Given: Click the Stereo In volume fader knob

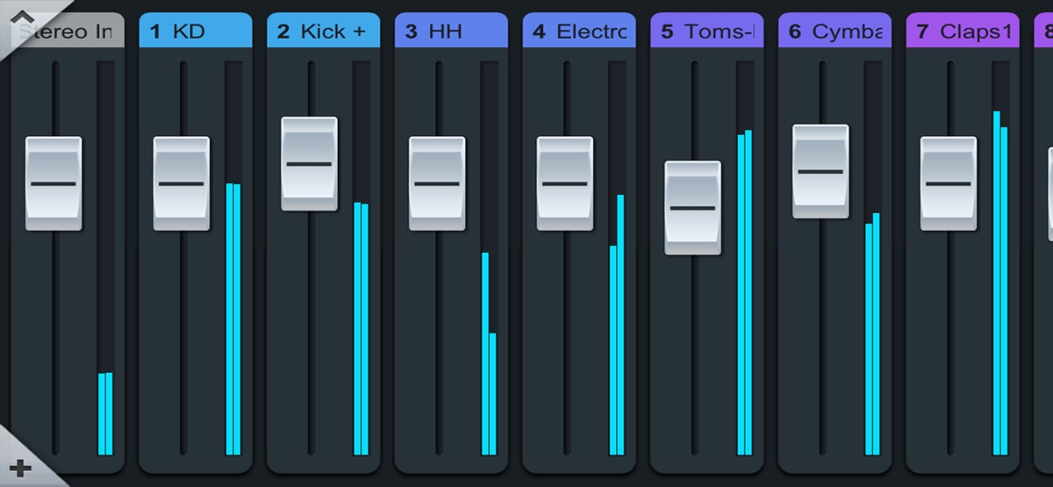Looking at the screenshot, I should pos(54,183).
